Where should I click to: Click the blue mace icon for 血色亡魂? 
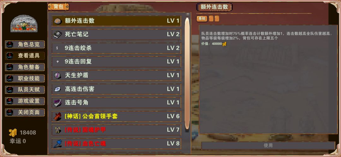58,143
